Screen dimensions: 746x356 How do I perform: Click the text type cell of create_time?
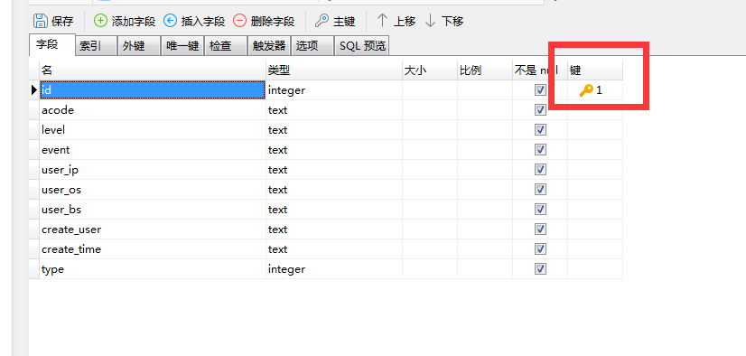point(334,248)
